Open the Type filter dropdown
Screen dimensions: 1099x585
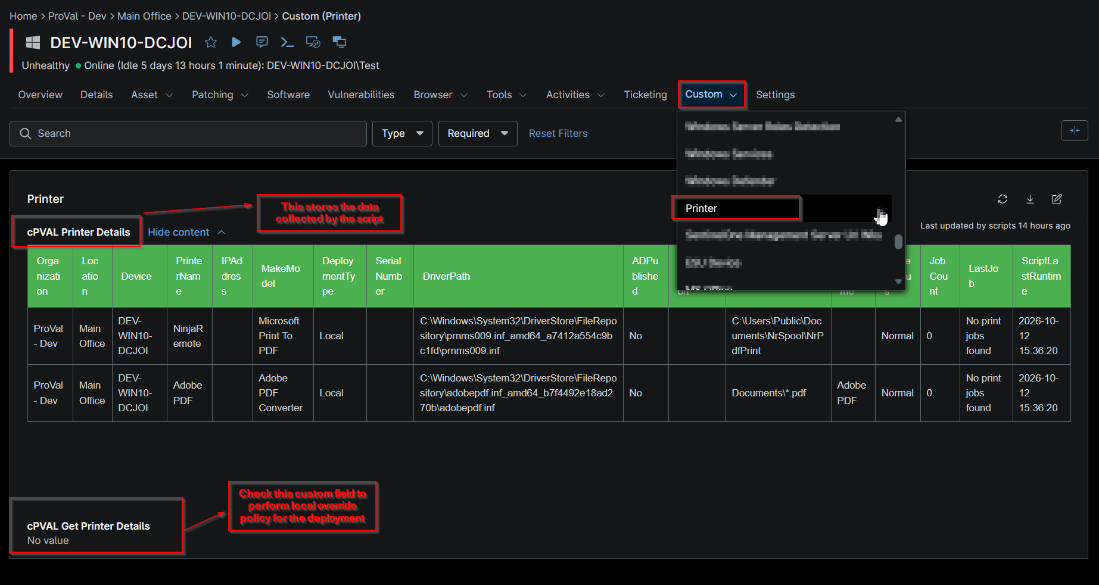pyautogui.click(x=402, y=134)
